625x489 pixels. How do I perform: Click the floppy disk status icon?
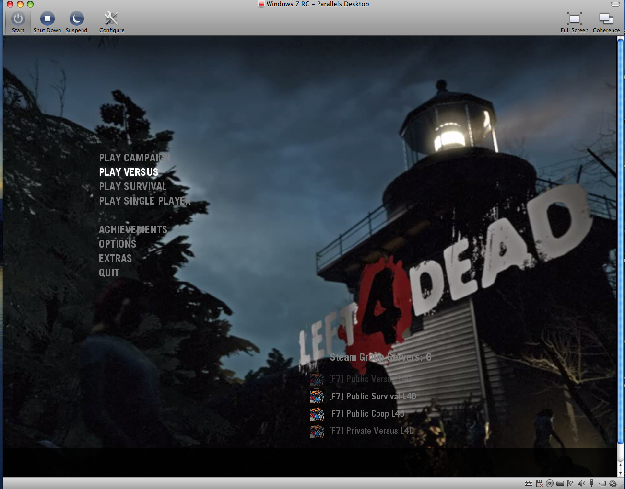click(x=539, y=483)
